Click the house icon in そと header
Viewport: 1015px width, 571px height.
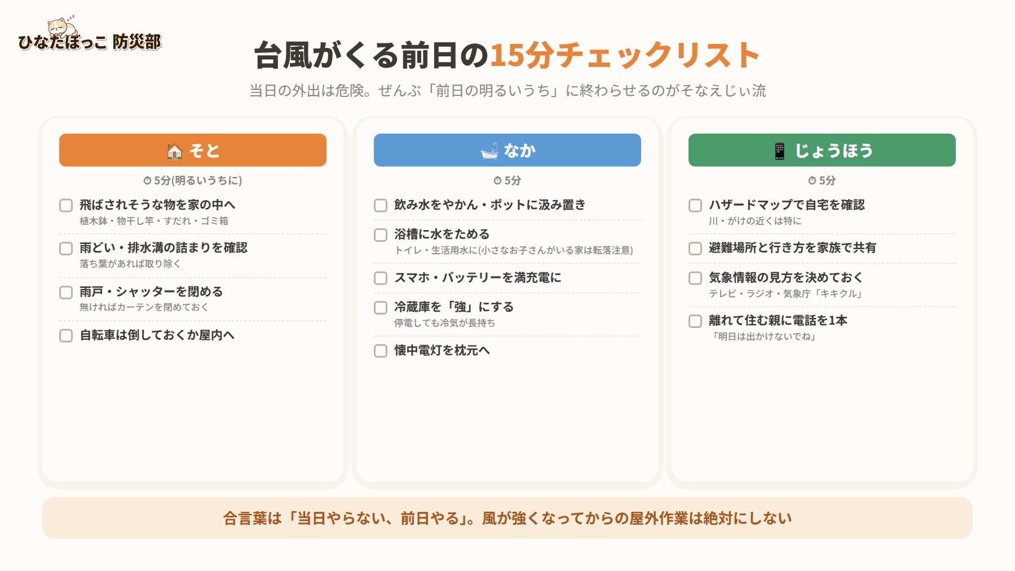175,151
